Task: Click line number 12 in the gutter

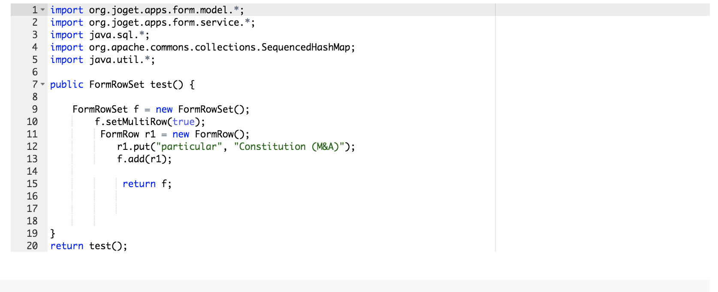Action: point(32,146)
